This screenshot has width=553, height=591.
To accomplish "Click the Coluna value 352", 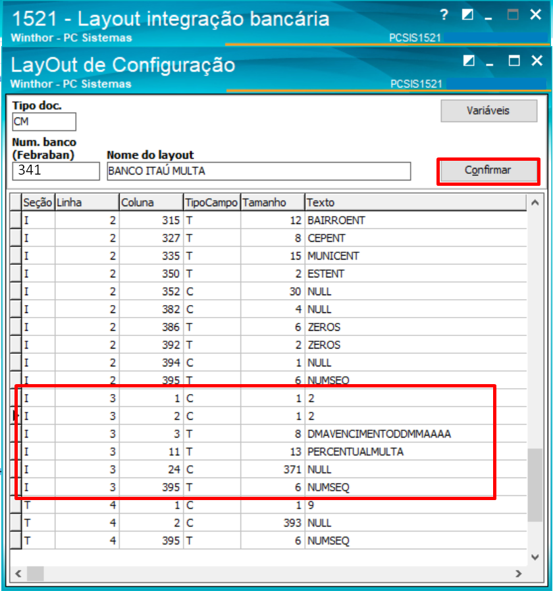I will coord(151,291).
